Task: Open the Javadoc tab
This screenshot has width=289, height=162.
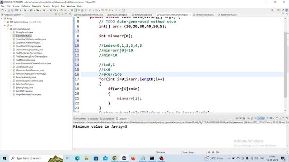Action: coord(93,119)
